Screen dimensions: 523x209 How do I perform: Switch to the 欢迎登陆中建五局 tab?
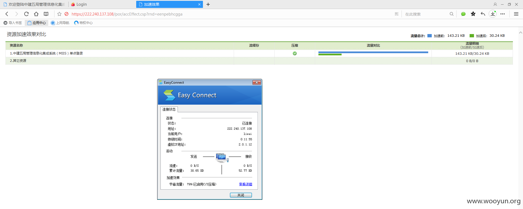[x=34, y=4]
